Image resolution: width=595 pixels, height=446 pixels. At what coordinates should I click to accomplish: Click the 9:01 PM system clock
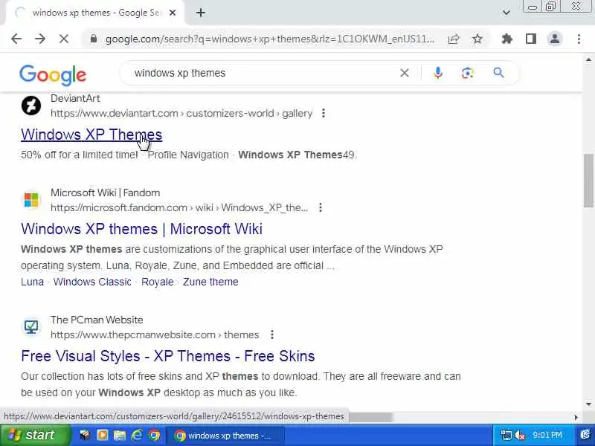point(547,435)
